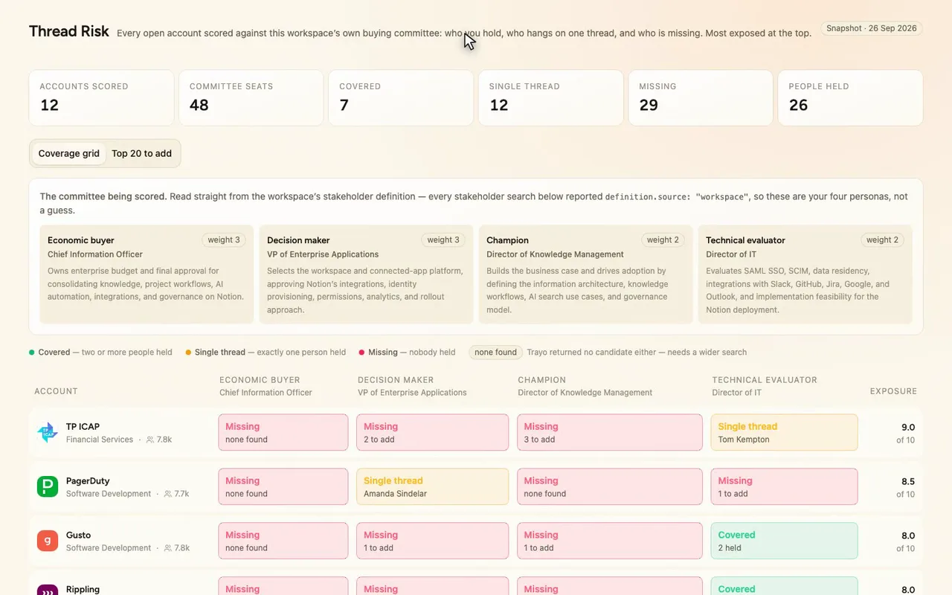Click the purple Rippling logo icon
This screenshot has width=952, height=595.
[48, 590]
